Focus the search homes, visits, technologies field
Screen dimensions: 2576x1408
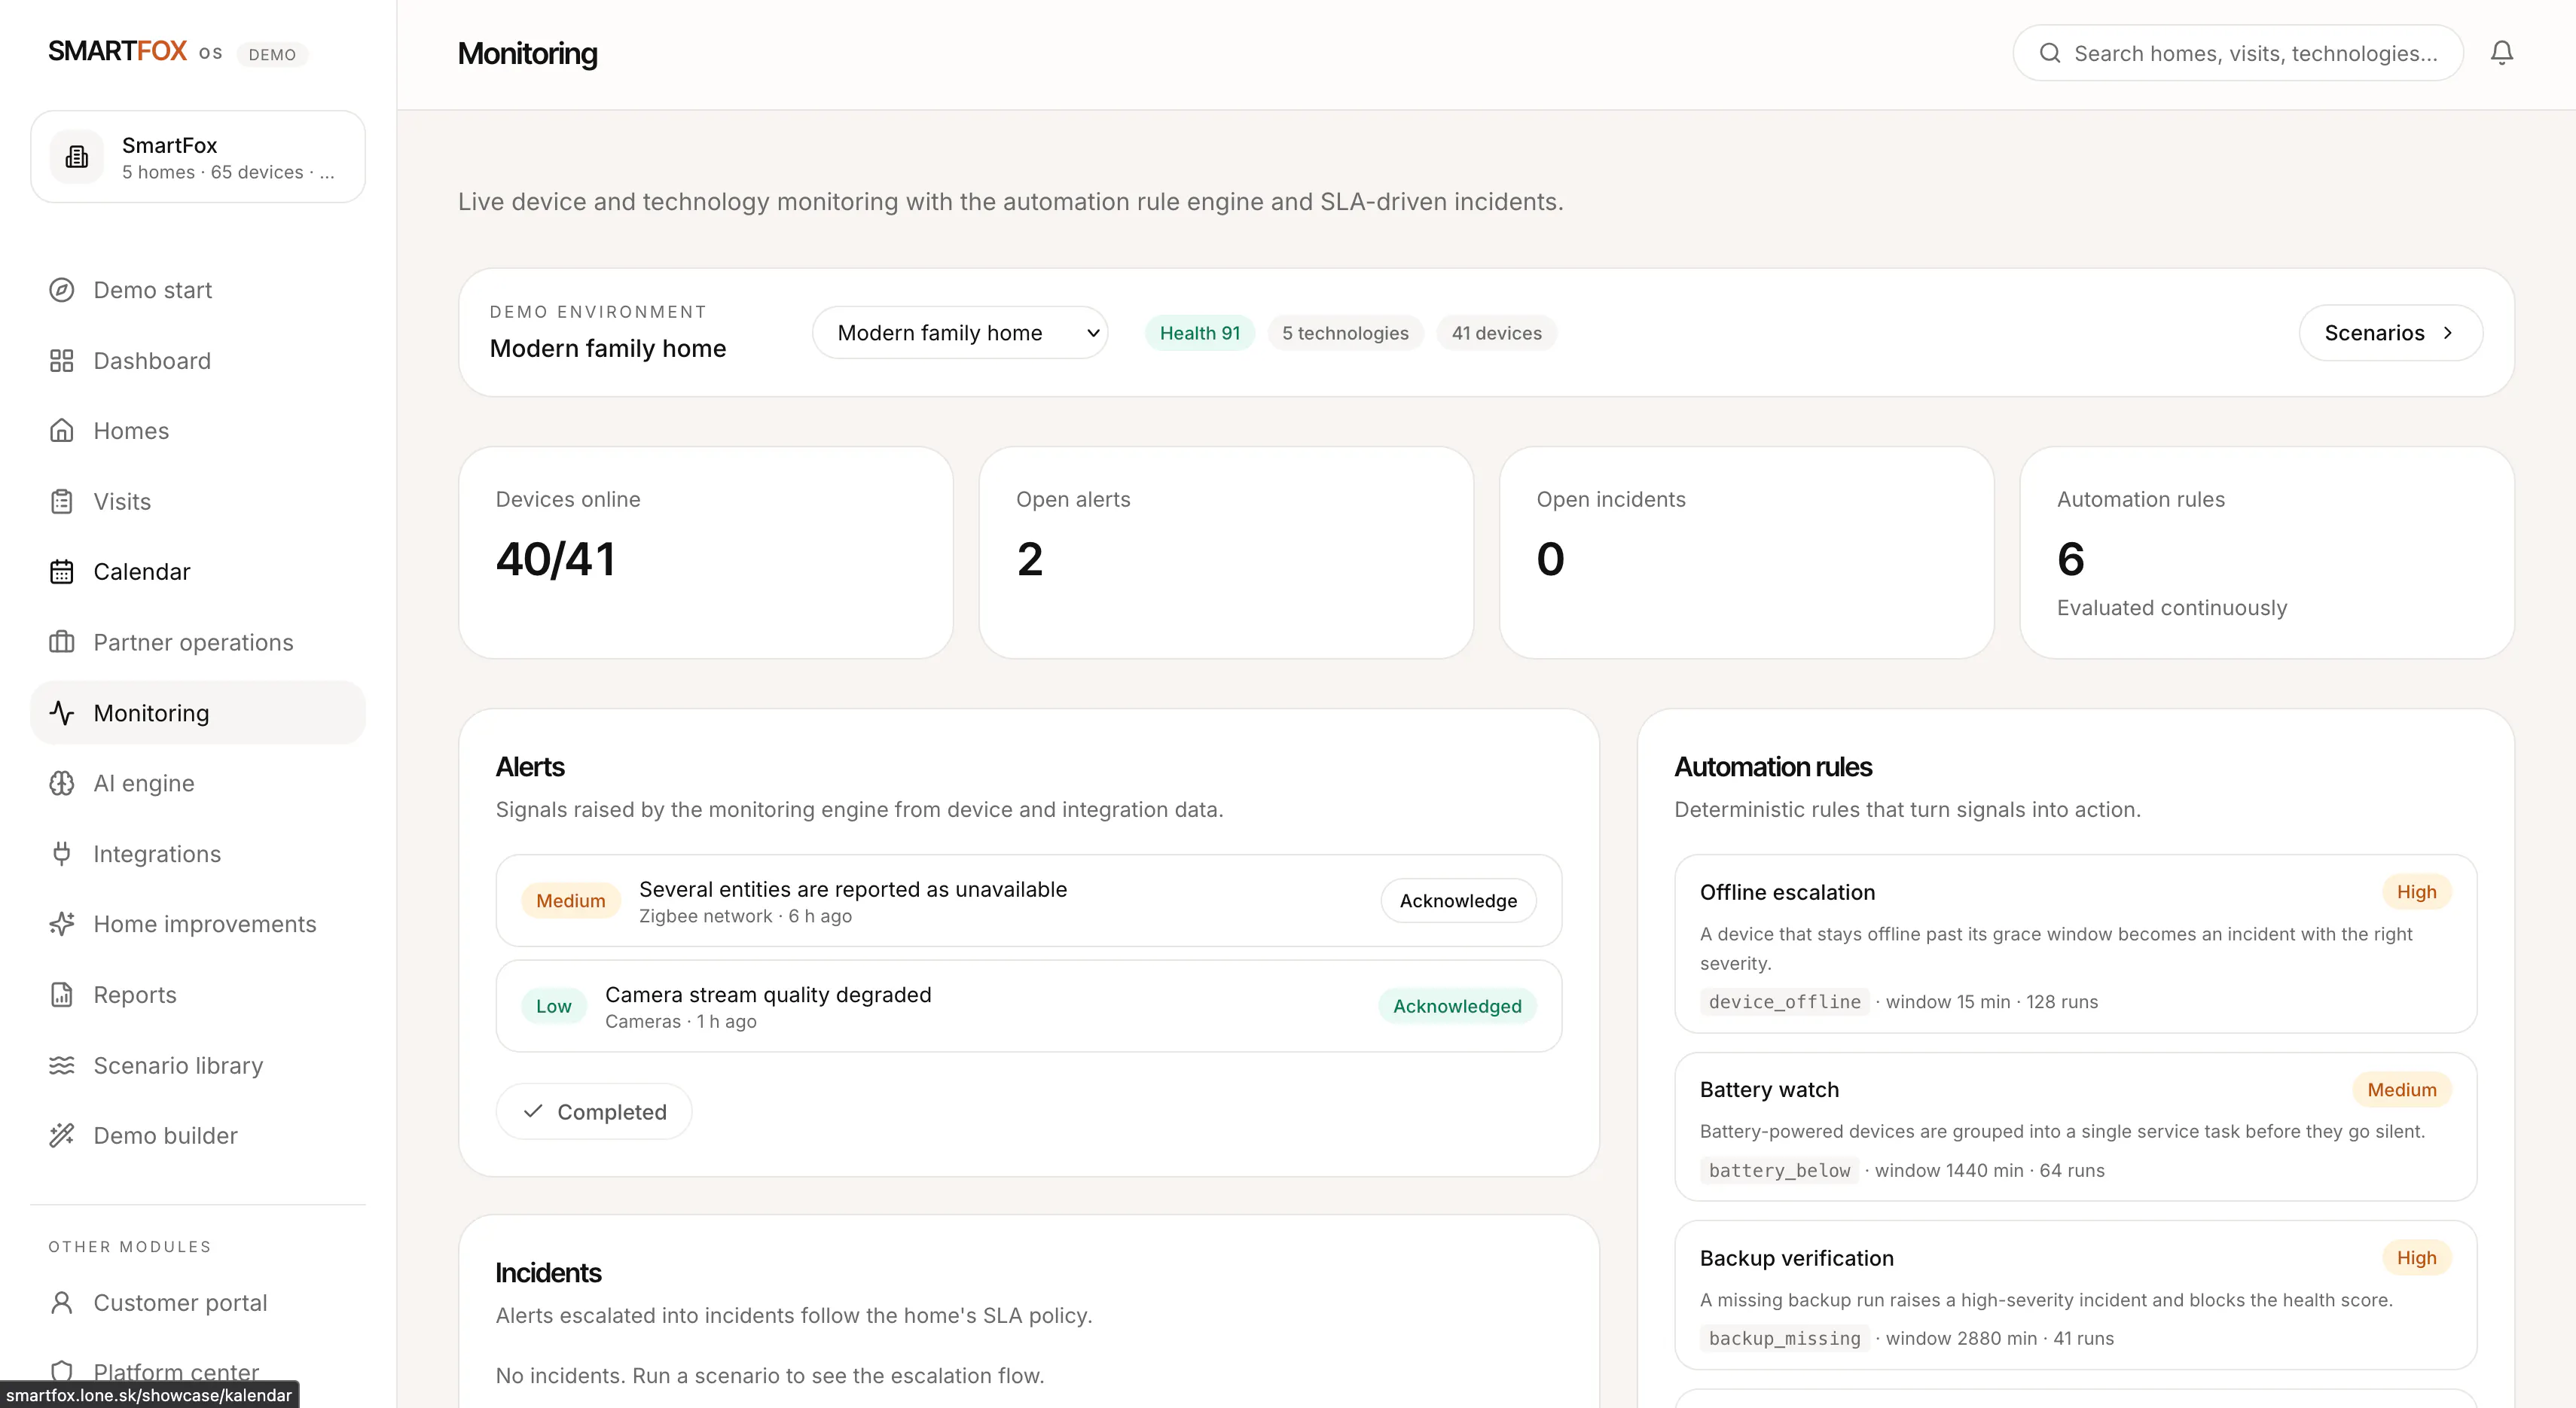tap(2238, 53)
